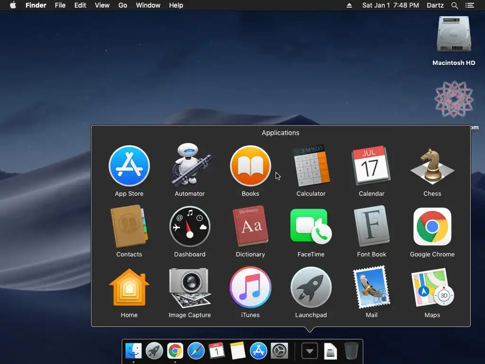Viewport: 485px width, 364px height.
Task: Select the atom-like desktop icon
Action: point(454,99)
